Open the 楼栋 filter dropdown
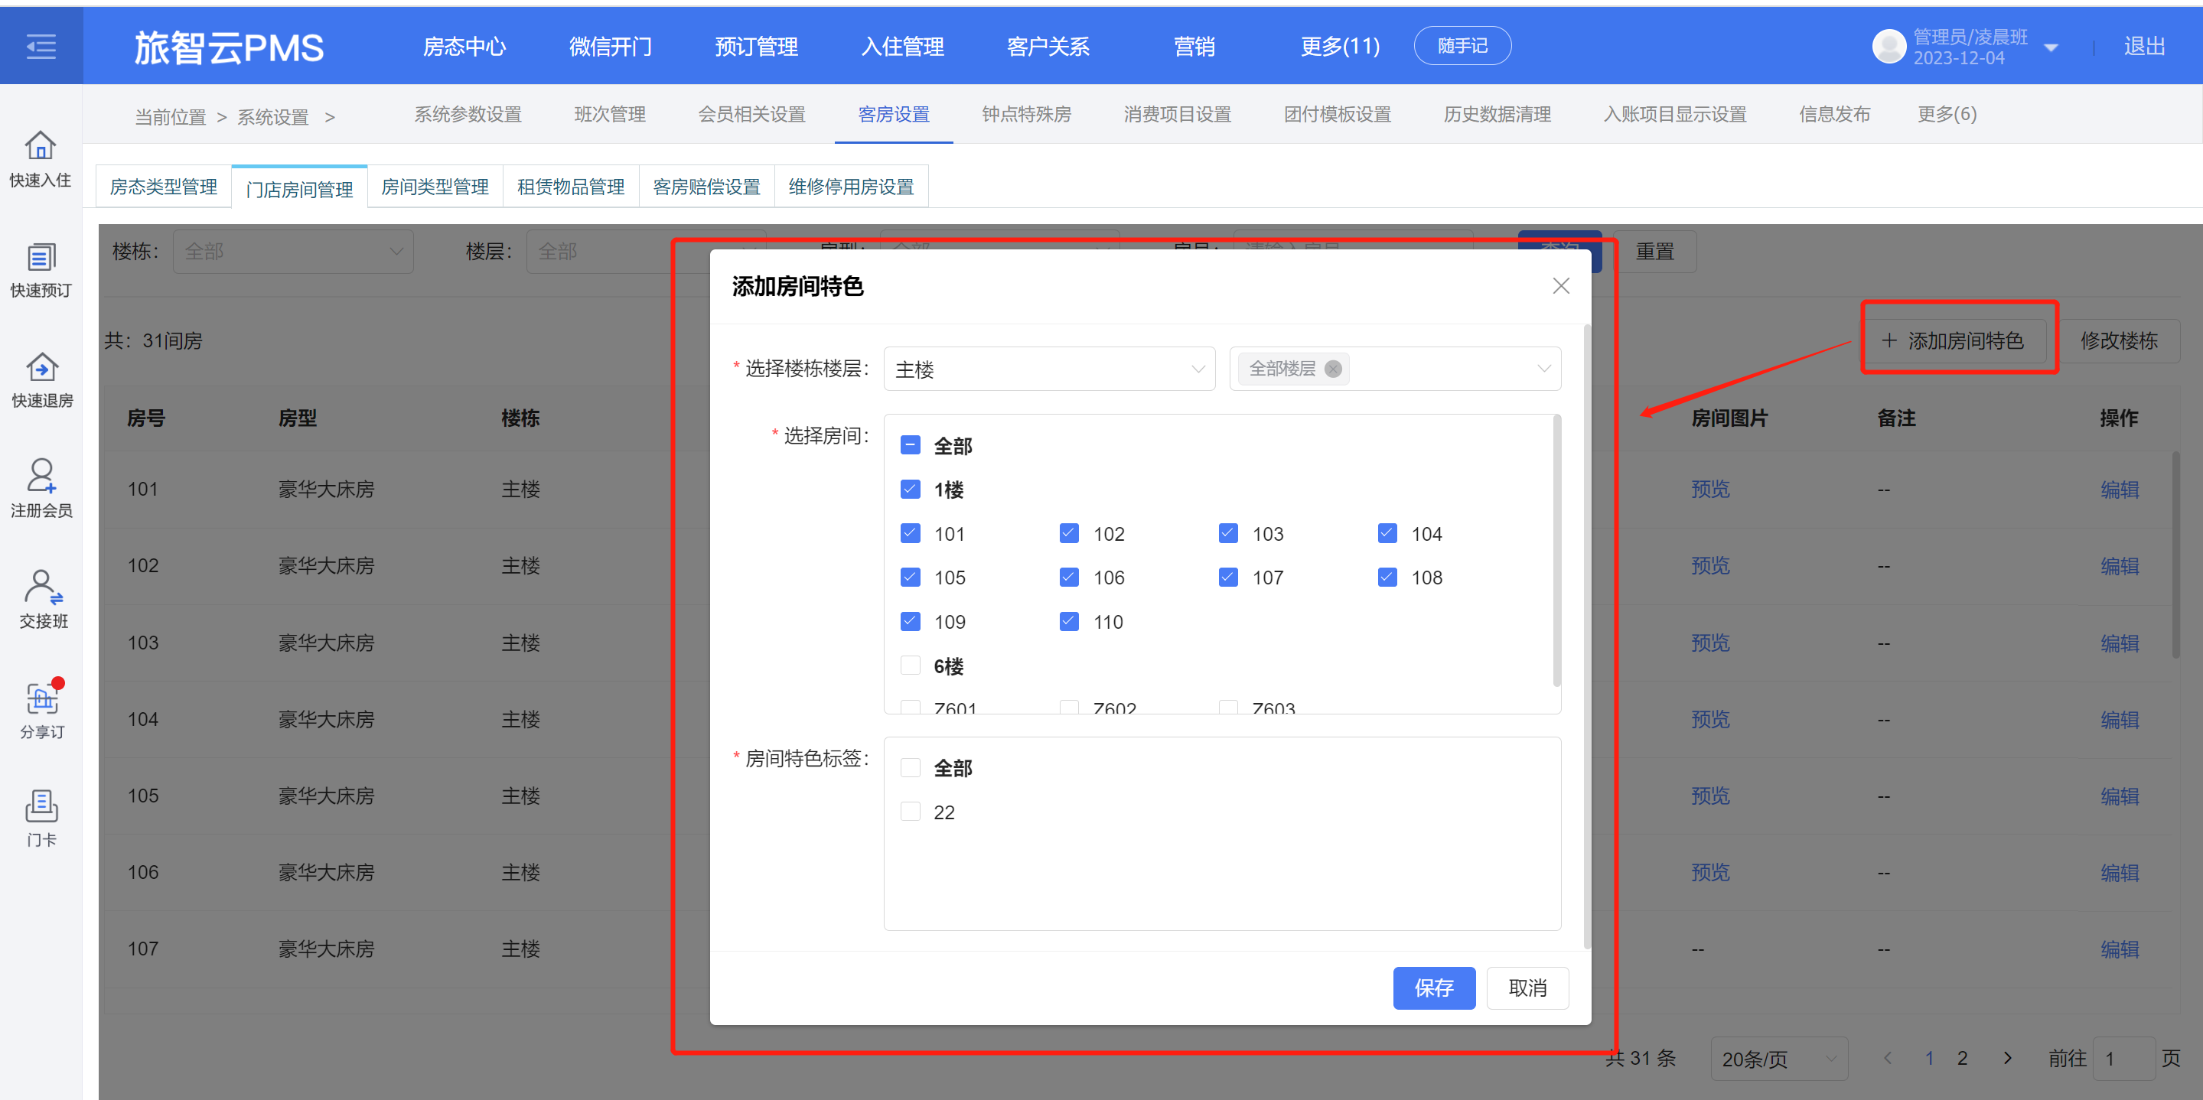2203x1100 pixels. point(293,251)
